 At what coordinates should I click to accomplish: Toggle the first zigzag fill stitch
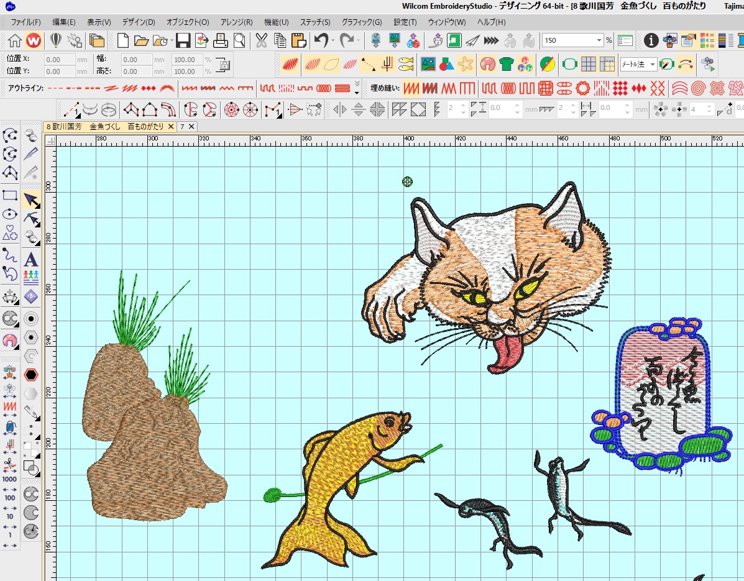point(411,88)
